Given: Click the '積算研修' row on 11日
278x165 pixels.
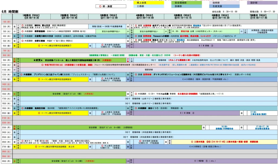Looking at the screenshot, I should [149, 70].
